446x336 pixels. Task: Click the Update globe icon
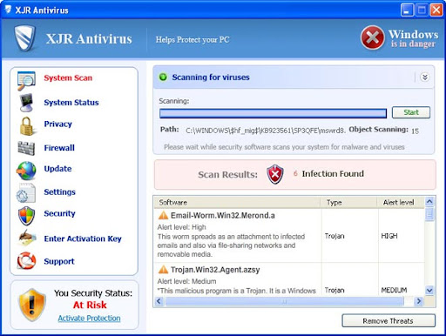pos(26,171)
